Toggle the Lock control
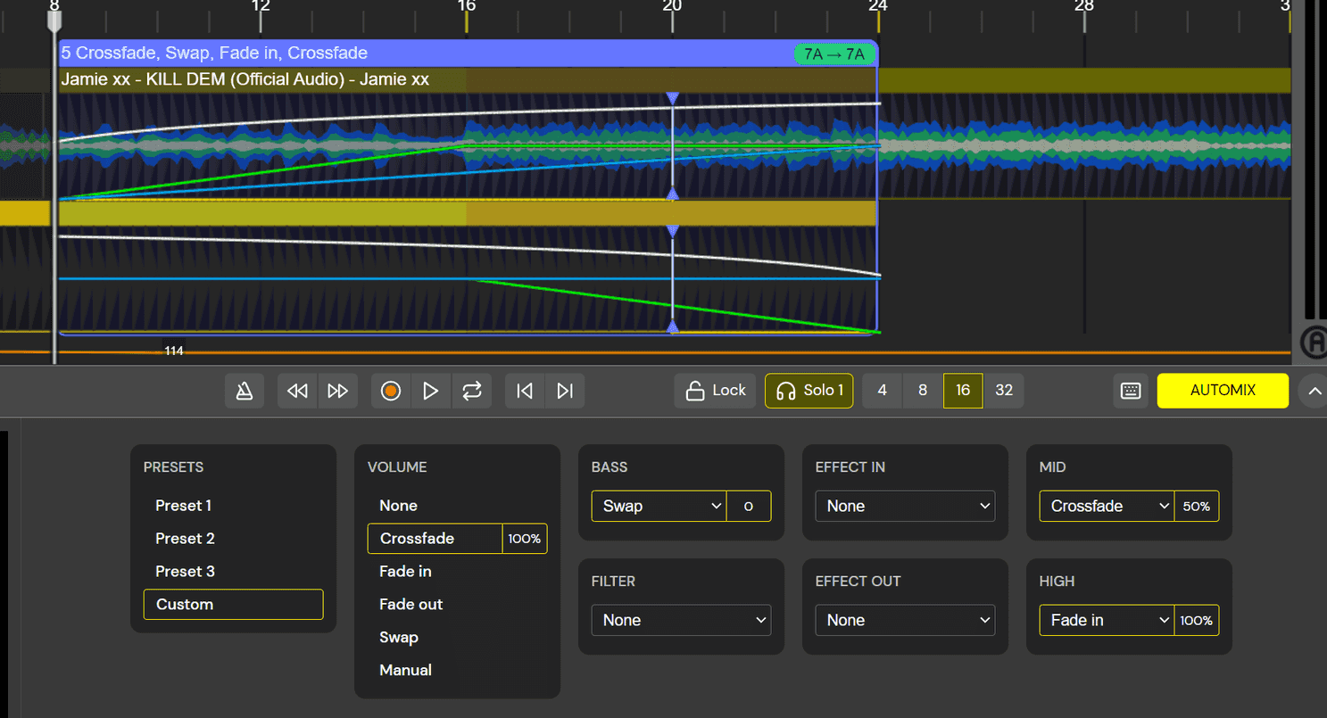The width and height of the screenshot is (1327, 718). click(714, 390)
